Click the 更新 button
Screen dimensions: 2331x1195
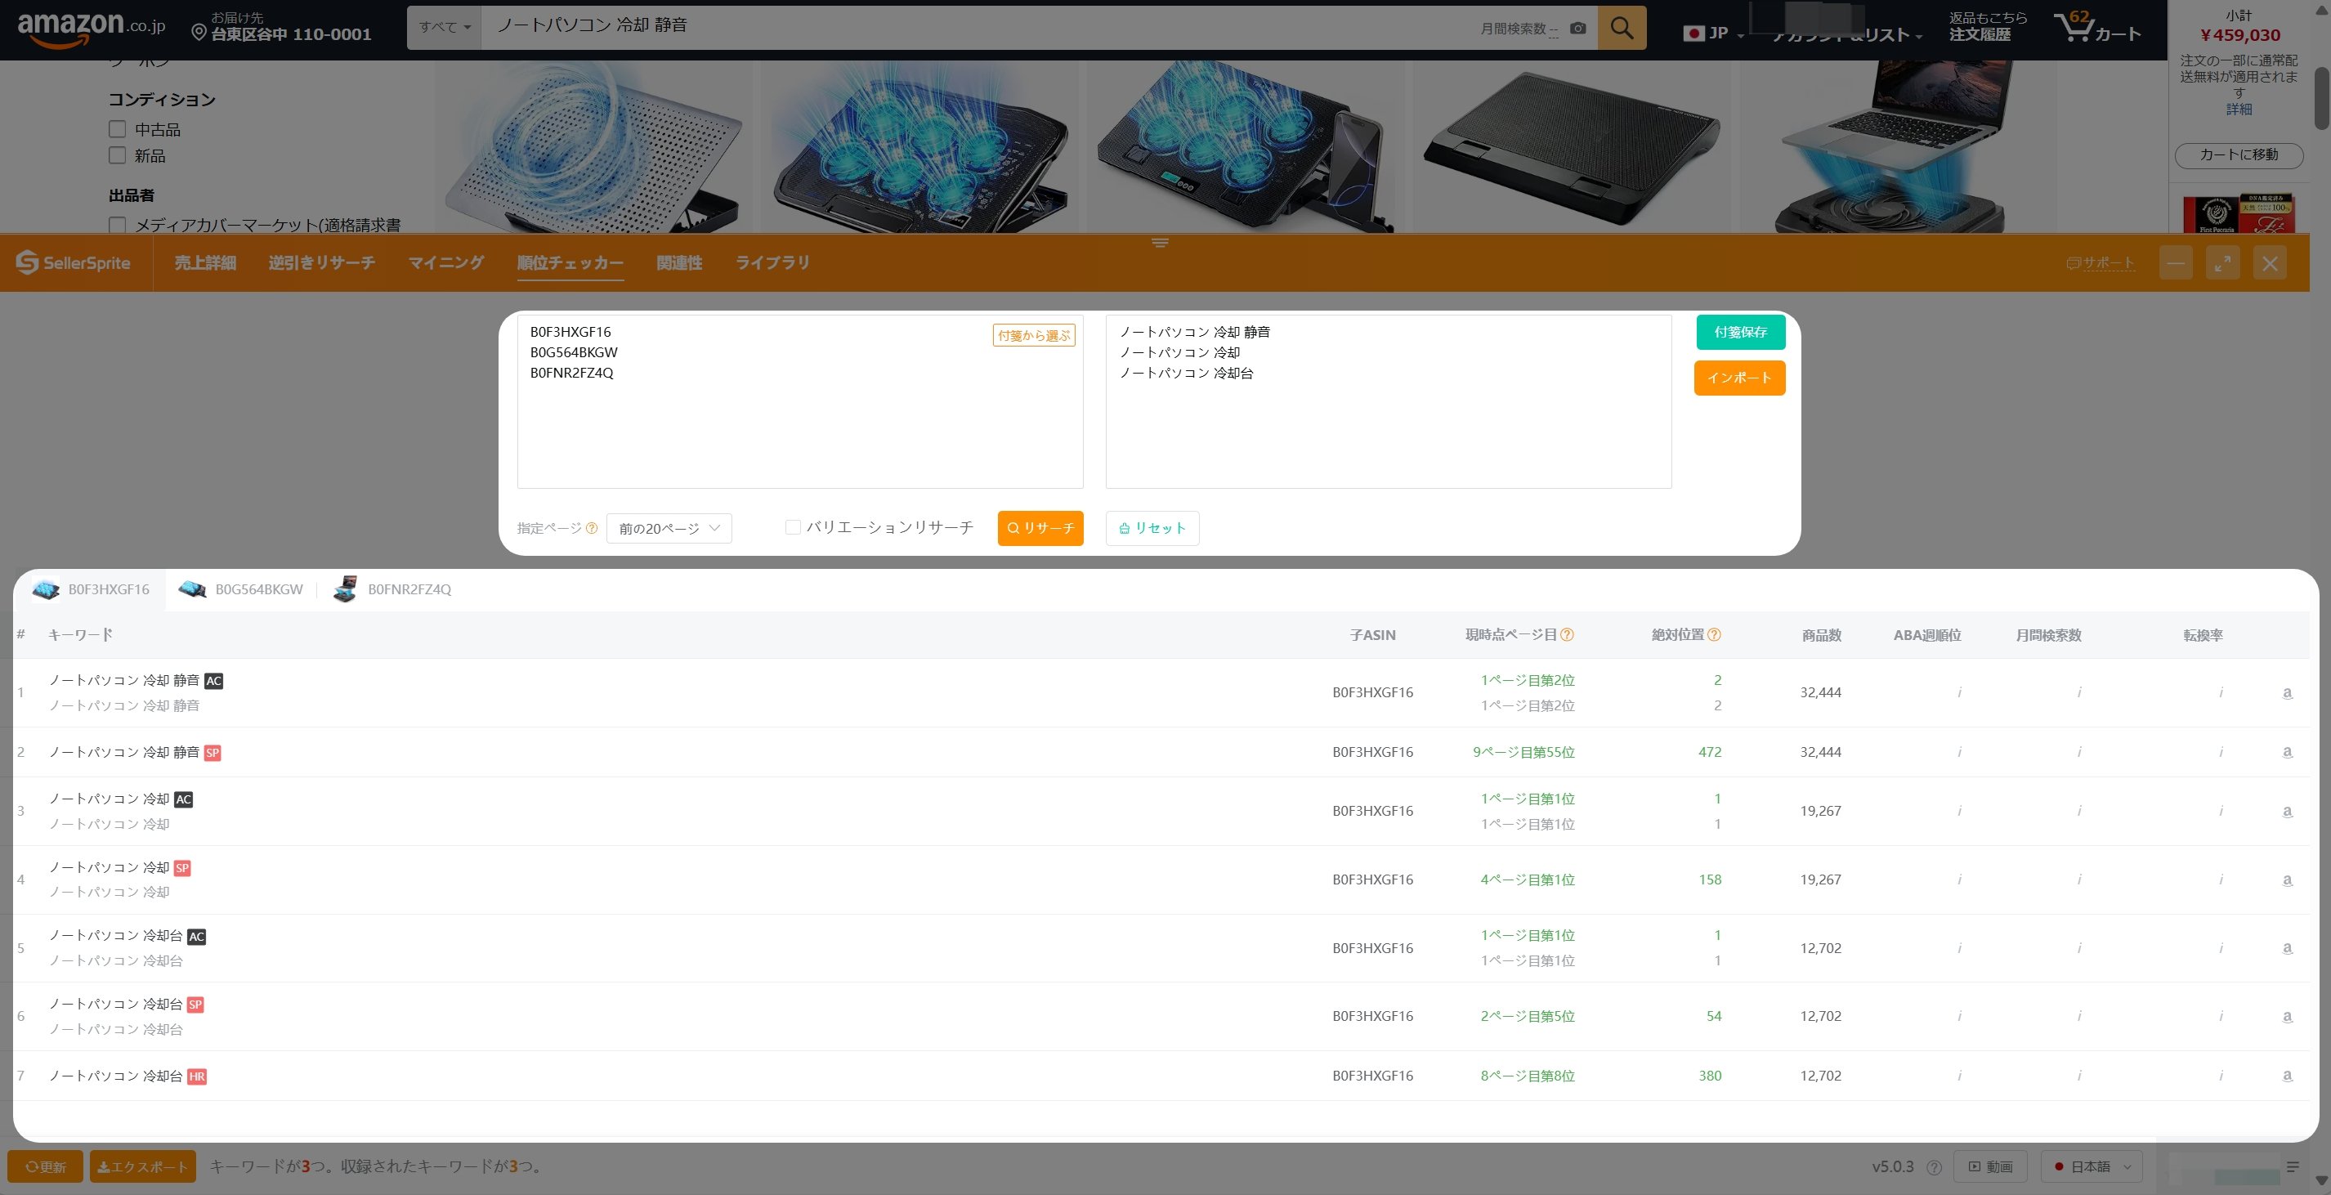45,1167
